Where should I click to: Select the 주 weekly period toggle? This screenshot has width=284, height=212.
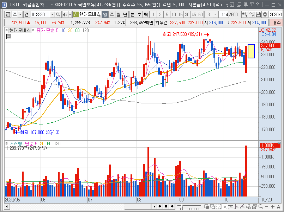point(112,14)
